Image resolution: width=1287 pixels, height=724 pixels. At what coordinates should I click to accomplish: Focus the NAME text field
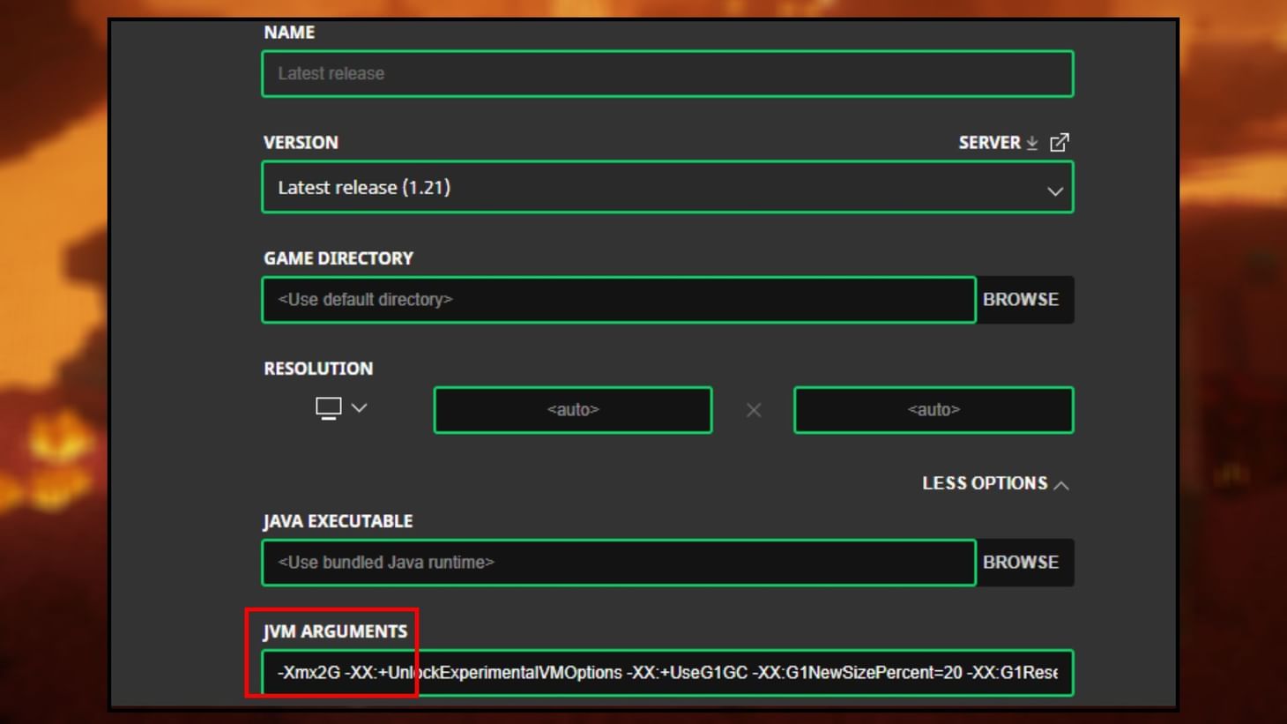point(667,74)
